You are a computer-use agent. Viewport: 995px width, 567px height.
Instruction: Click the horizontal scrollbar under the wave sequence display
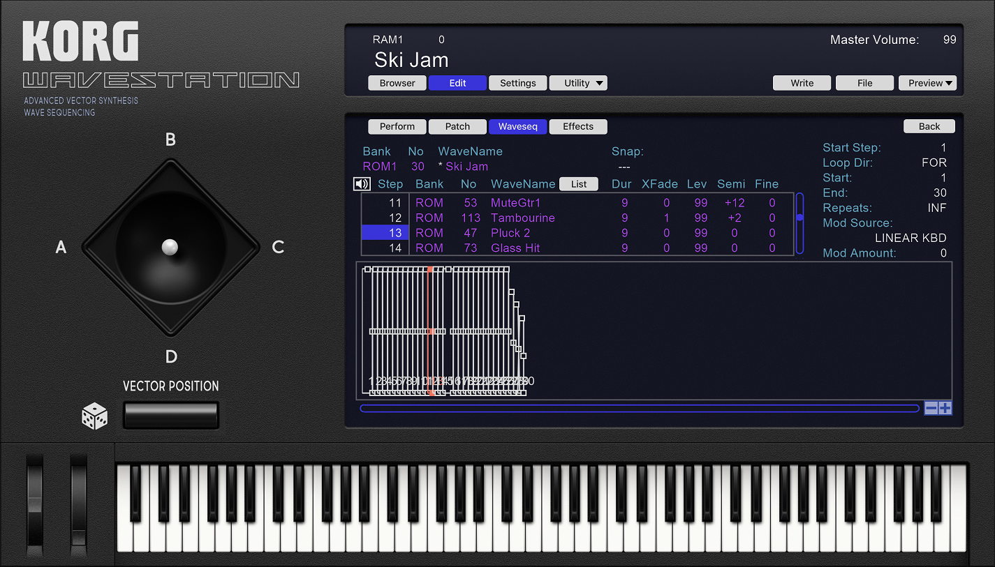[x=639, y=408]
